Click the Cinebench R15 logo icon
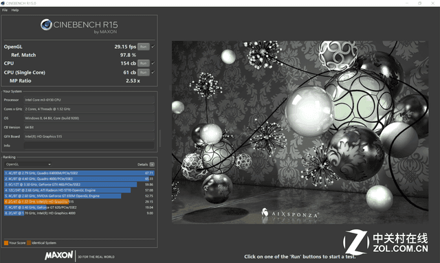Screen dimensions: 440x263 tap(46, 25)
